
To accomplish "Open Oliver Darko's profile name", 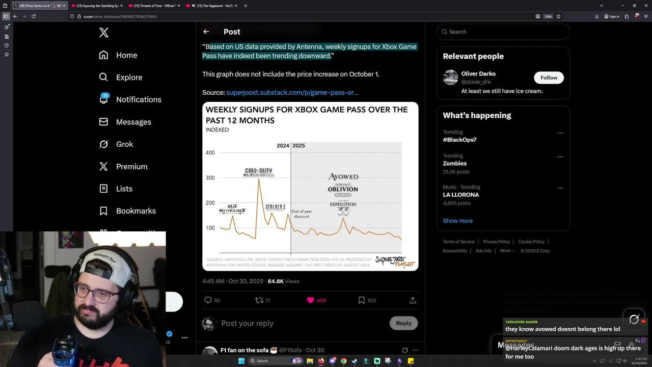I will click(x=478, y=73).
